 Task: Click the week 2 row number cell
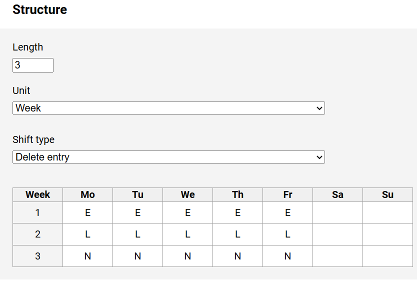(38, 234)
